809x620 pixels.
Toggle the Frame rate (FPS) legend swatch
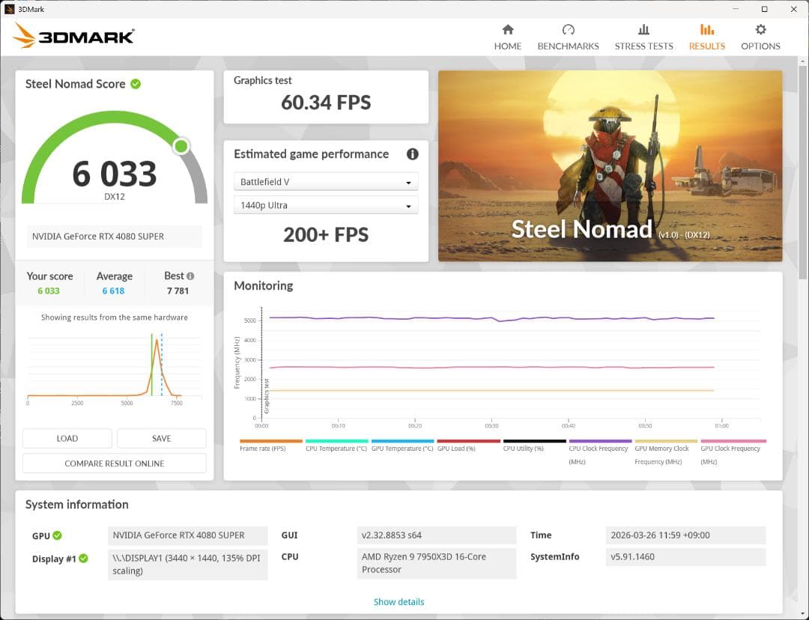click(271, 441)
